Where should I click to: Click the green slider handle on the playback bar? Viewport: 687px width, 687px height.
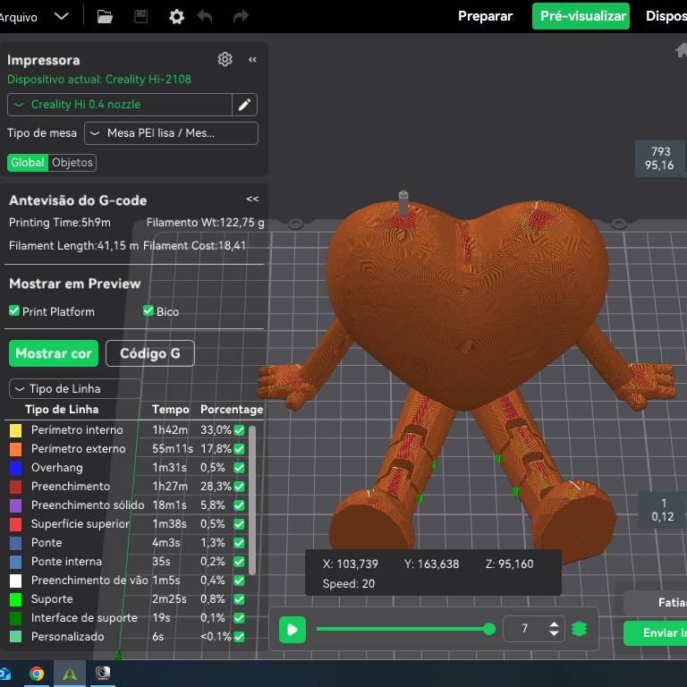pos(489,629)
